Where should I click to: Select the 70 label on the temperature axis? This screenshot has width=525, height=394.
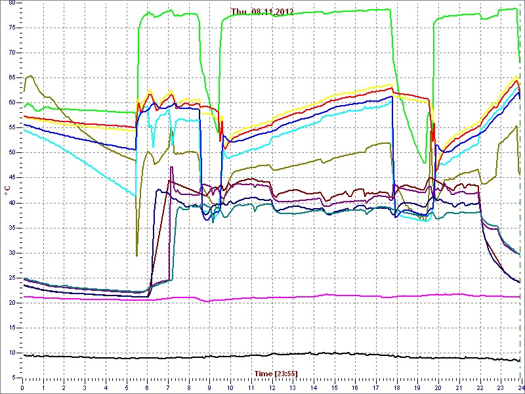[11, 53]
